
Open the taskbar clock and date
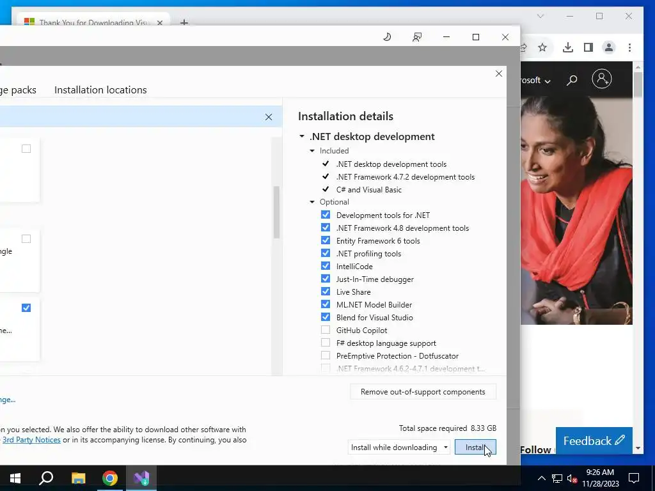[600, 478]
